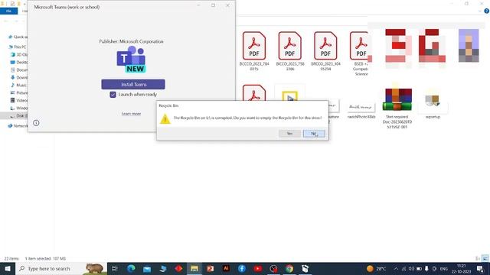
Task: Open 3D Objects in the navigation pane
Action: click(x=19, y=54)
